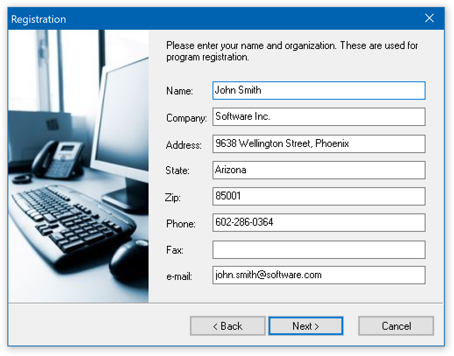This screenshot has height=356, width=454.
Task: Click the "Fax:" label
Action: 174,250
